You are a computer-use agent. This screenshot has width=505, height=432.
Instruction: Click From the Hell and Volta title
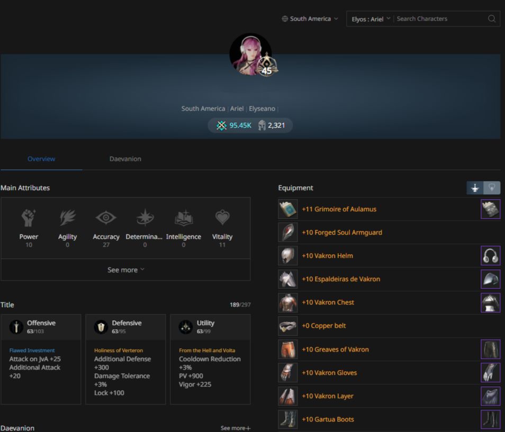pos(207,350)
